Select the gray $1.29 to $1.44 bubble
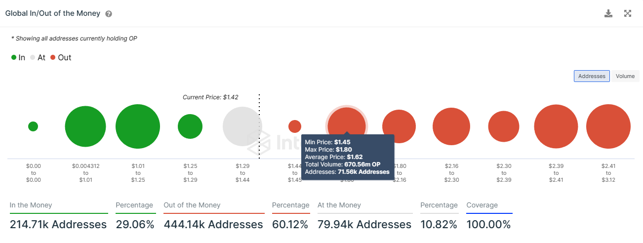 click(242, 126)
